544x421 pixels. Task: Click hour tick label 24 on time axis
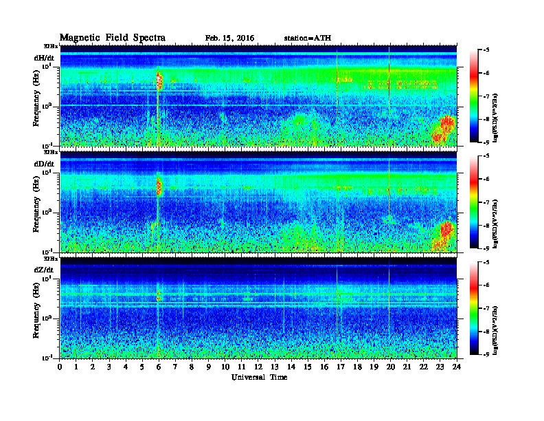(457, 367)
